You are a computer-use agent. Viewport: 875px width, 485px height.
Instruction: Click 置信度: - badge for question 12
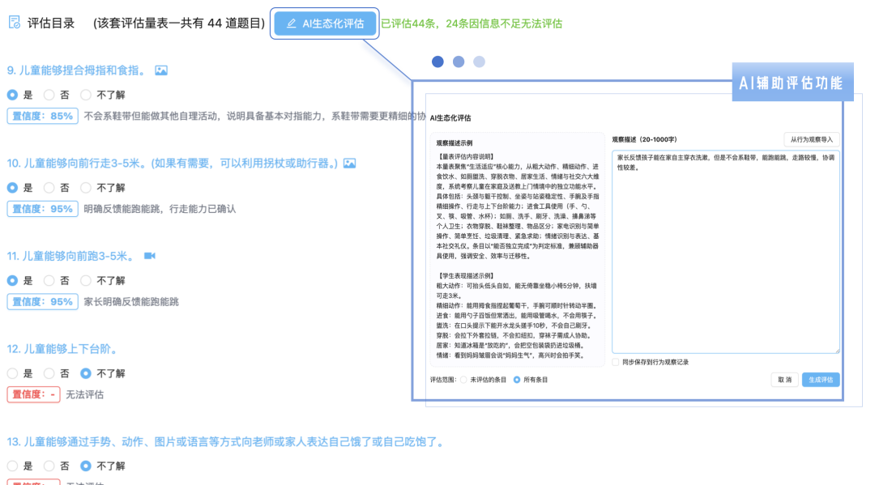pyautogui.click(x=33, y=394)
